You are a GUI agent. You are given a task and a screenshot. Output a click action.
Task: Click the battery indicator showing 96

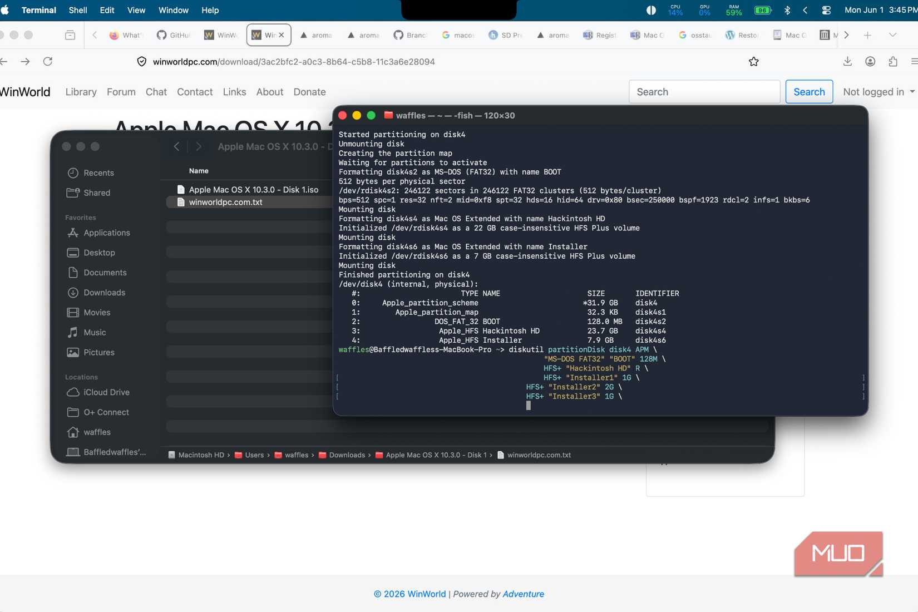(763, 10)
